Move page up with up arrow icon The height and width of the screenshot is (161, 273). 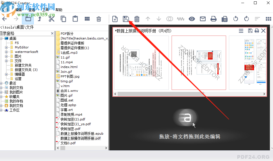point(148,19)
